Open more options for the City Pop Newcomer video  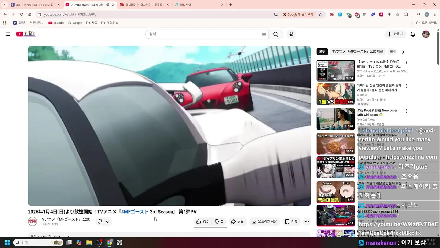point(407,111)
